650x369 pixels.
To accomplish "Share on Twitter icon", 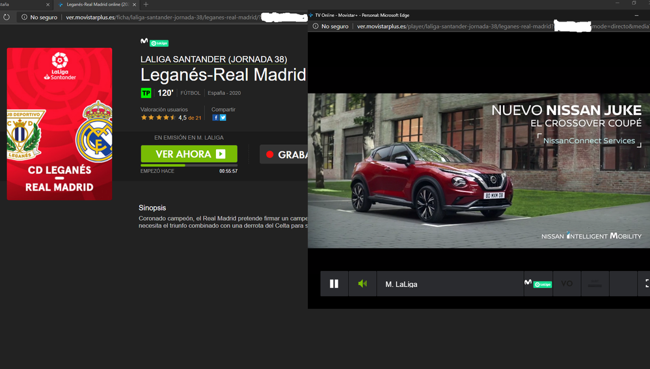I will [x=223, y=118].
